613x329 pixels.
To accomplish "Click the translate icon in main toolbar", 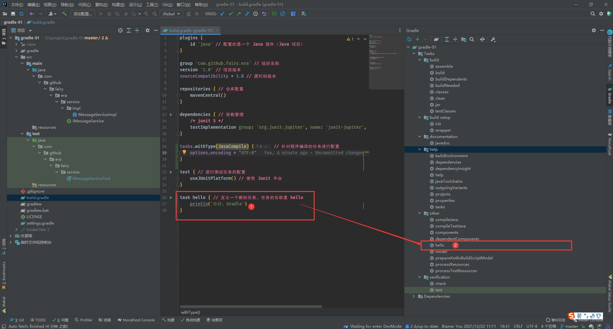I will (303, 14).
